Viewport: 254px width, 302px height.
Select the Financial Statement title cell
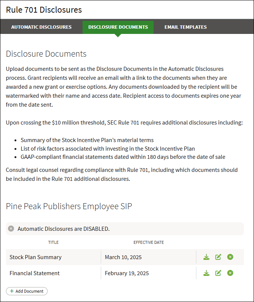35,273
